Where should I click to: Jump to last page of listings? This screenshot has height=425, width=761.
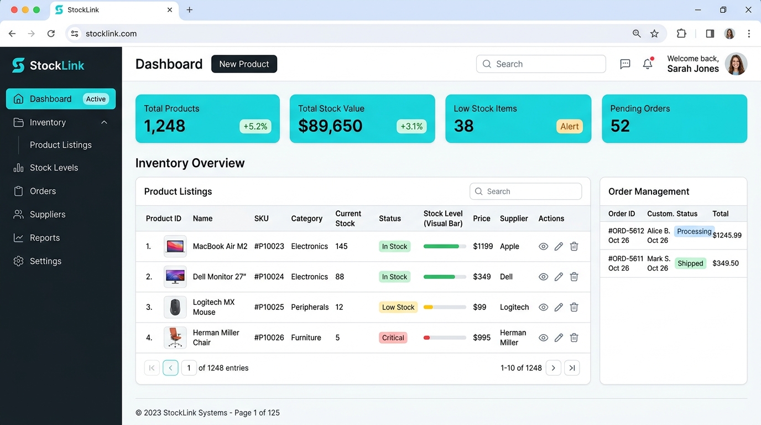(572, 368)
